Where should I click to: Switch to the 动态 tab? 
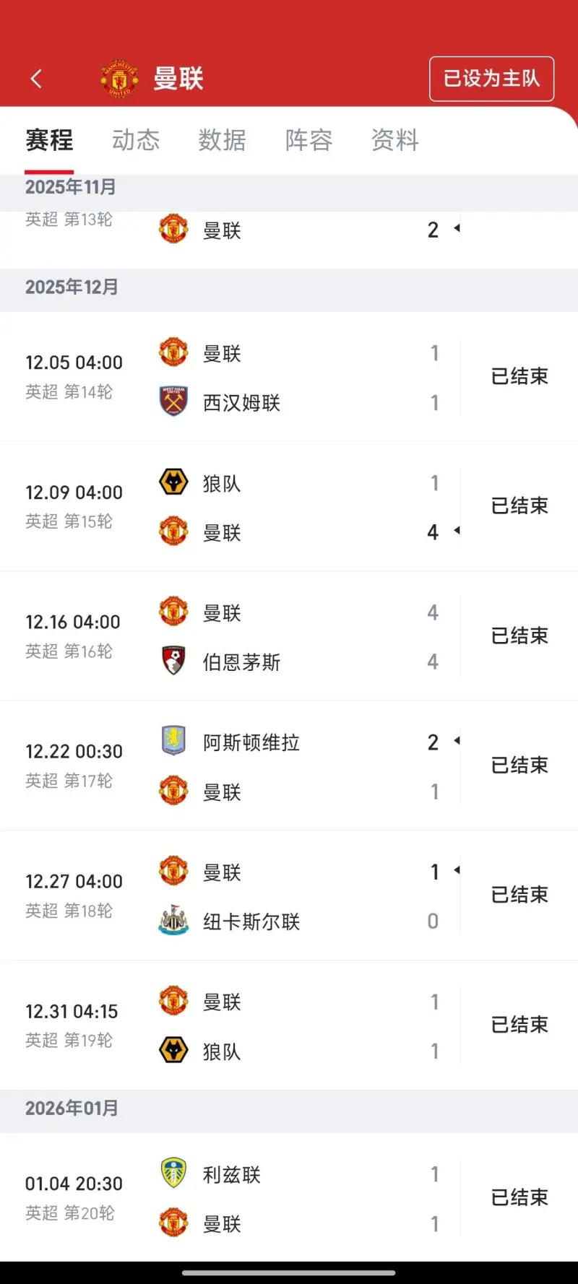[x=136, y=140]
